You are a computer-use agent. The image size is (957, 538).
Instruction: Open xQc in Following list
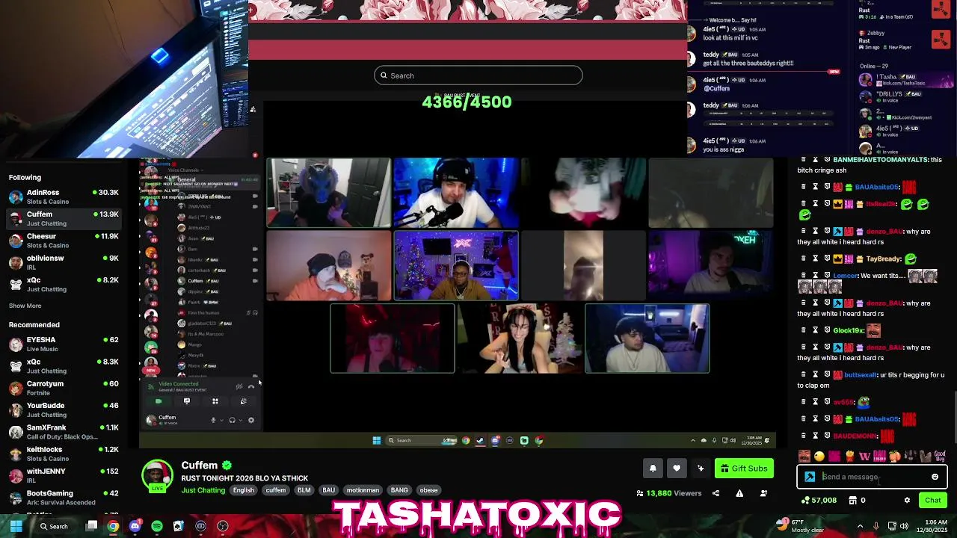tap(64, 284)
